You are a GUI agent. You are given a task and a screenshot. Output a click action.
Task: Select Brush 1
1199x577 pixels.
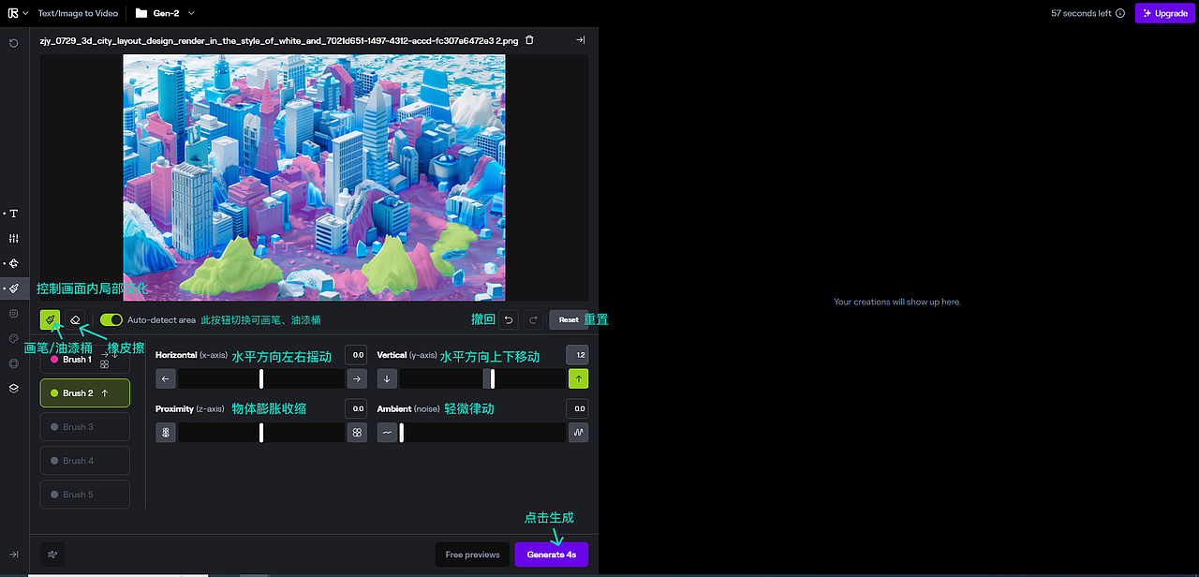pyautogui.click(x=84, y=360)
